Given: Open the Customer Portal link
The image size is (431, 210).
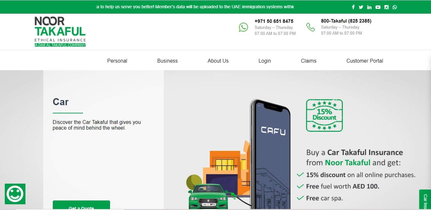Looking at the screenshot, I should tap(365, 61).
